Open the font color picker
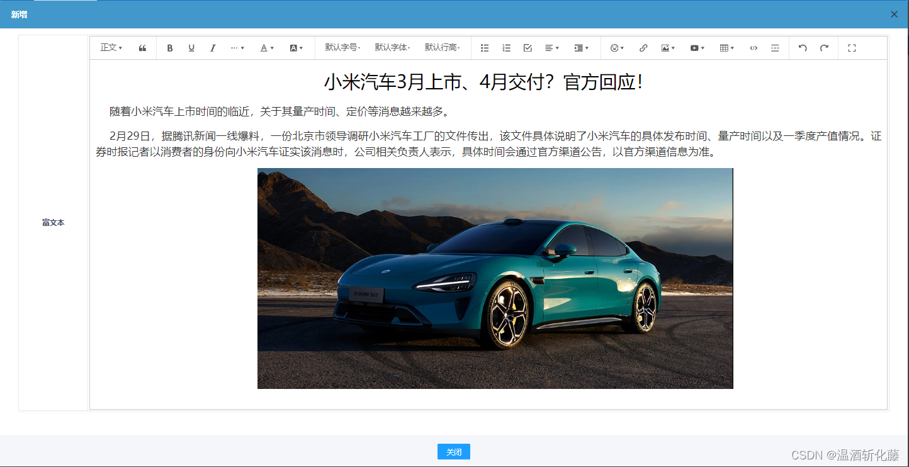Screen dimensions: 909x467 (267, 48)
